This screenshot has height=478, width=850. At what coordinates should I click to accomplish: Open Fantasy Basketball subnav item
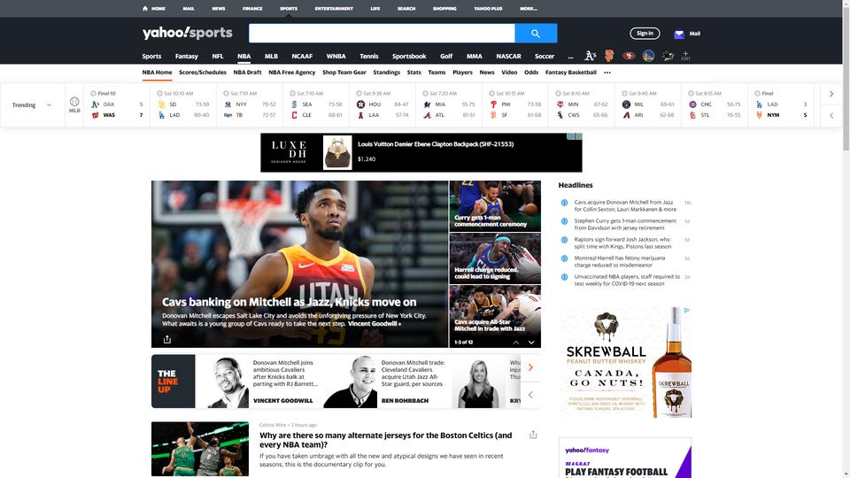(571, 72)
